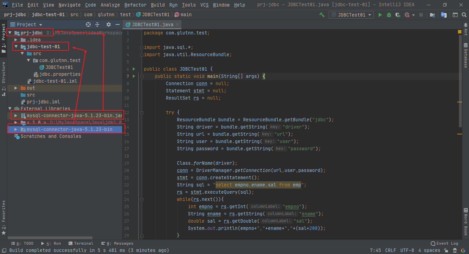Viewport: 469px width, 254px height.
Task: Run with Coverage shield icon
Action: (398, 15)
